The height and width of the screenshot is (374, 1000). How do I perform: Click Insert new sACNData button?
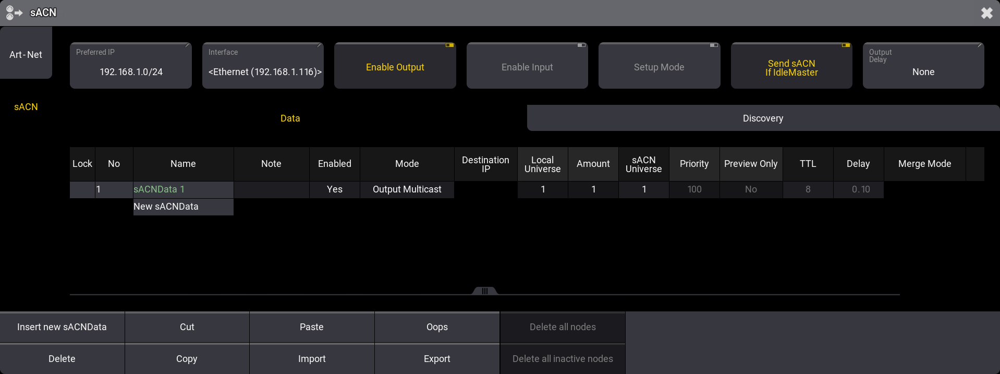pyautogui.click(x=62, y=327)
